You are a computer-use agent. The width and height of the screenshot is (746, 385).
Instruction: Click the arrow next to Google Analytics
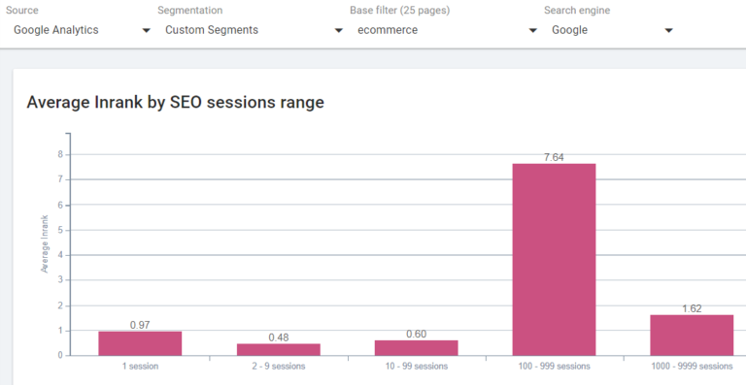[x=146, y=30]
